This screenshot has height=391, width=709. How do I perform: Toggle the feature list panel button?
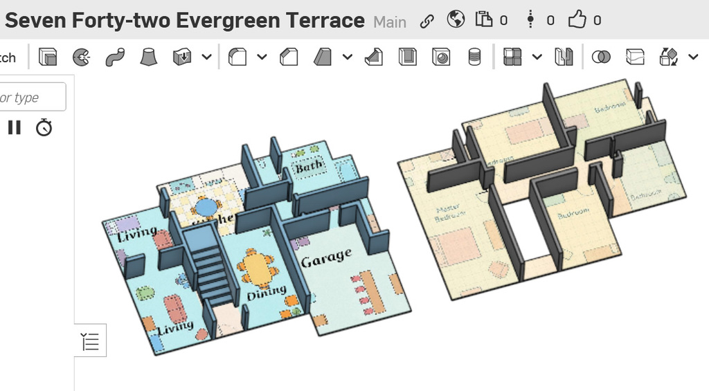tap(91, 340)
